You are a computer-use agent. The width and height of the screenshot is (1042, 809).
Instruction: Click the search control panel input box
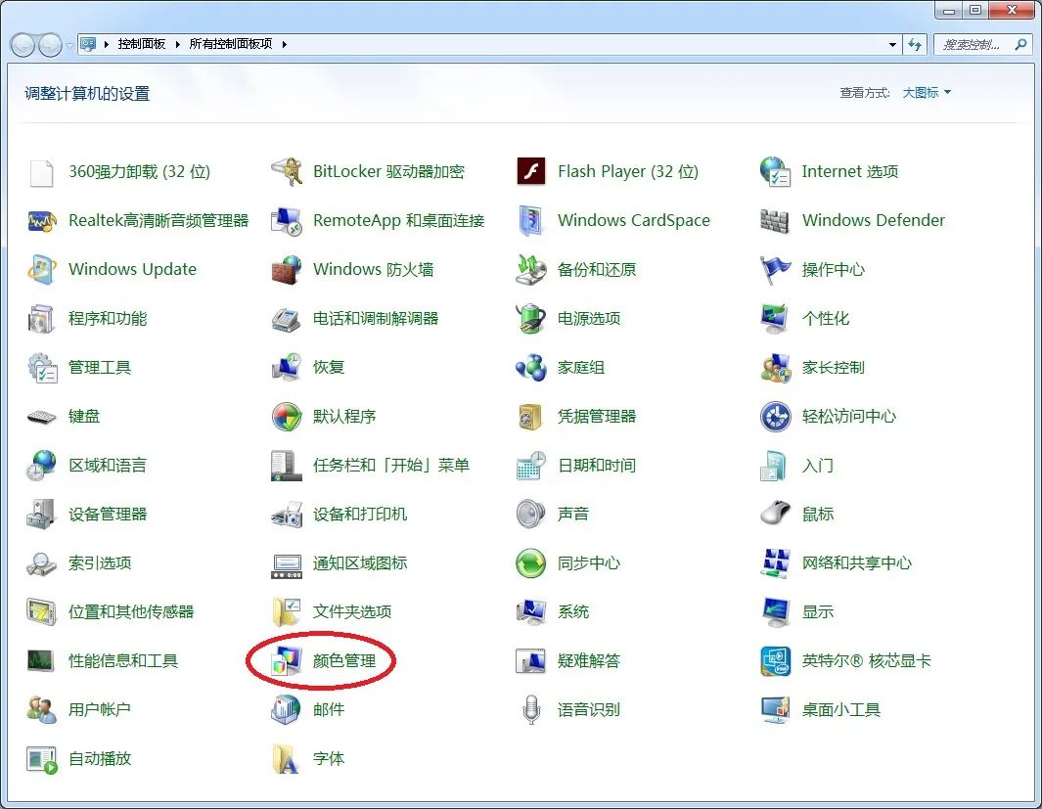point(973,44)
